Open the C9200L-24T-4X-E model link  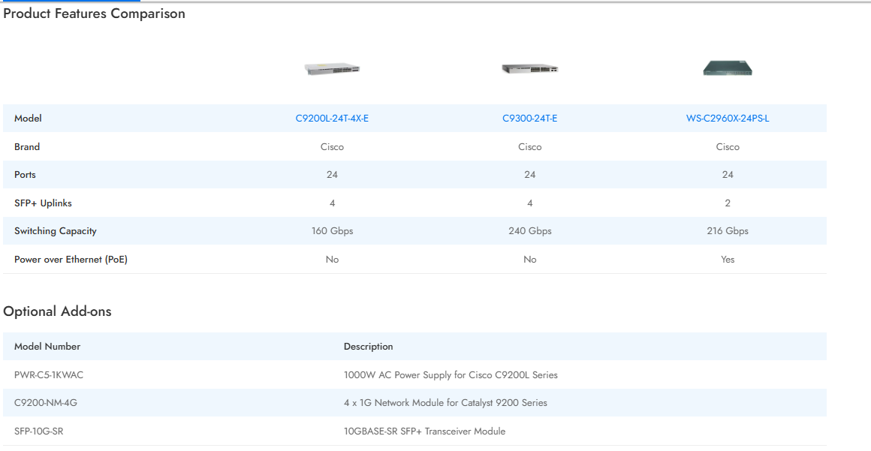332,119
